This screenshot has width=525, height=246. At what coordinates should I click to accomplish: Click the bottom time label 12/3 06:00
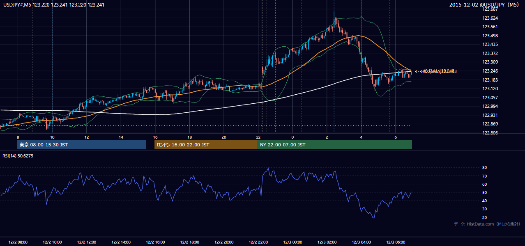(396, 242)
